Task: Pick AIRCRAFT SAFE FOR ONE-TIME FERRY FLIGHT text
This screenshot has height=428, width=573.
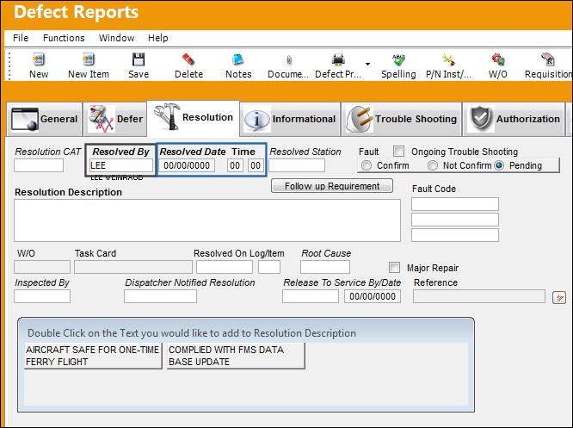Action: [93, 356]
